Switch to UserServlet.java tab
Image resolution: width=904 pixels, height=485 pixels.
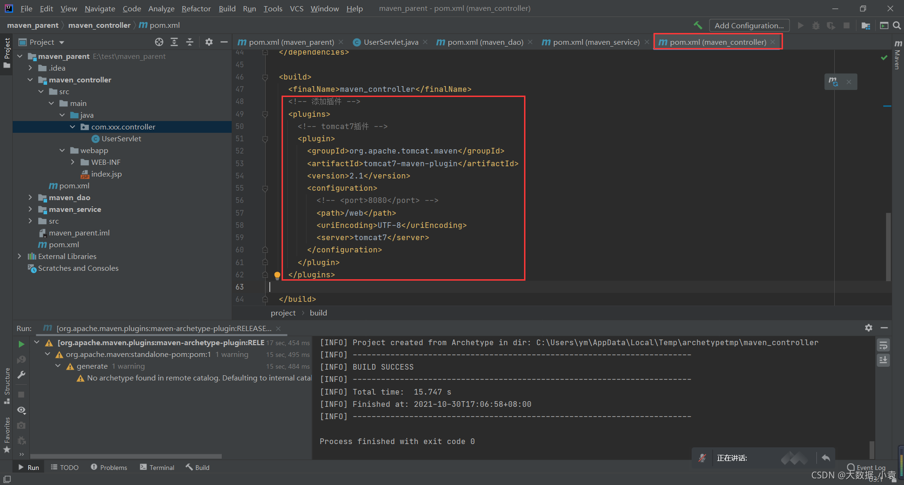(390, 42)
